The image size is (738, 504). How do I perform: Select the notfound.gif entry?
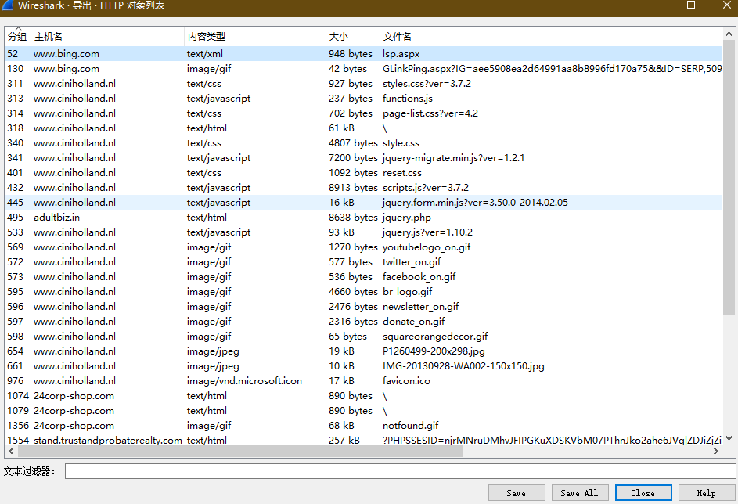[364, 426]
